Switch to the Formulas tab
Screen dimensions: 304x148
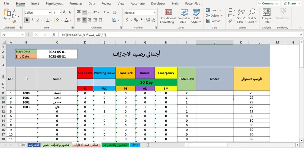pos(76,4)
